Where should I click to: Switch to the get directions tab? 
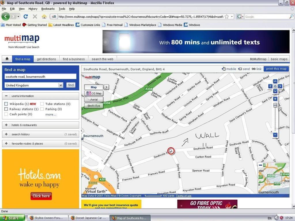tap(46, 59)
